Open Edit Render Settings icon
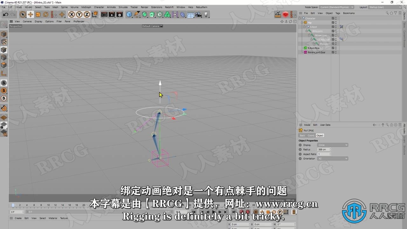 click(120, 14)
